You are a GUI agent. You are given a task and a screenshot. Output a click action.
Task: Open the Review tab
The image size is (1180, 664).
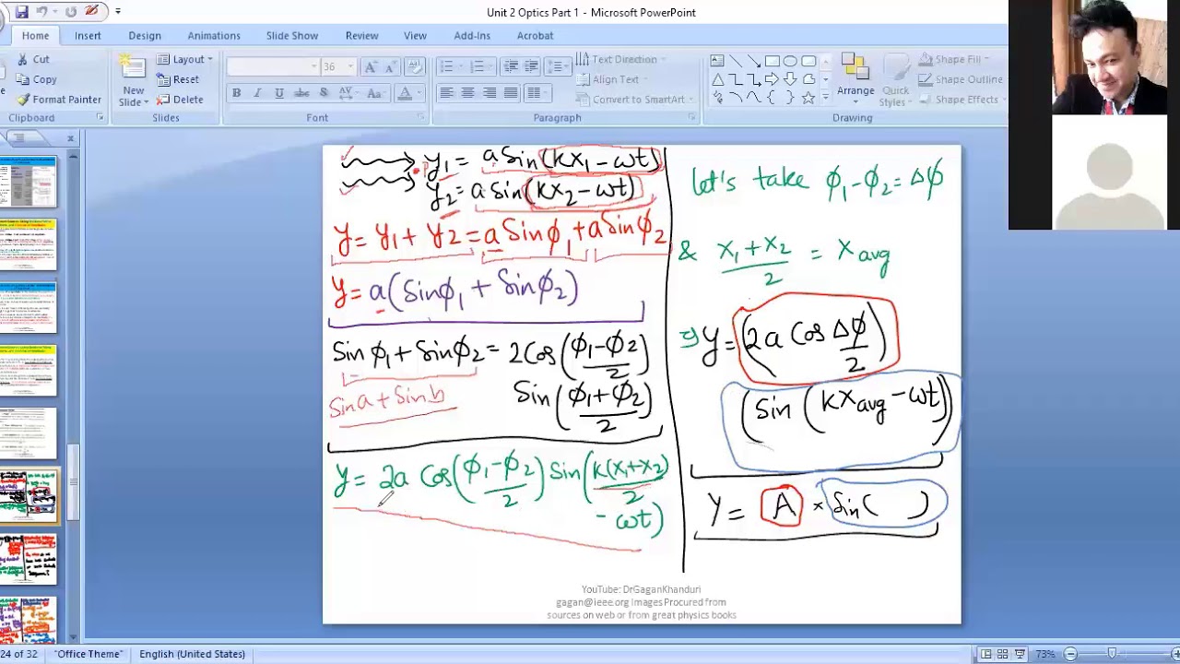361,35
